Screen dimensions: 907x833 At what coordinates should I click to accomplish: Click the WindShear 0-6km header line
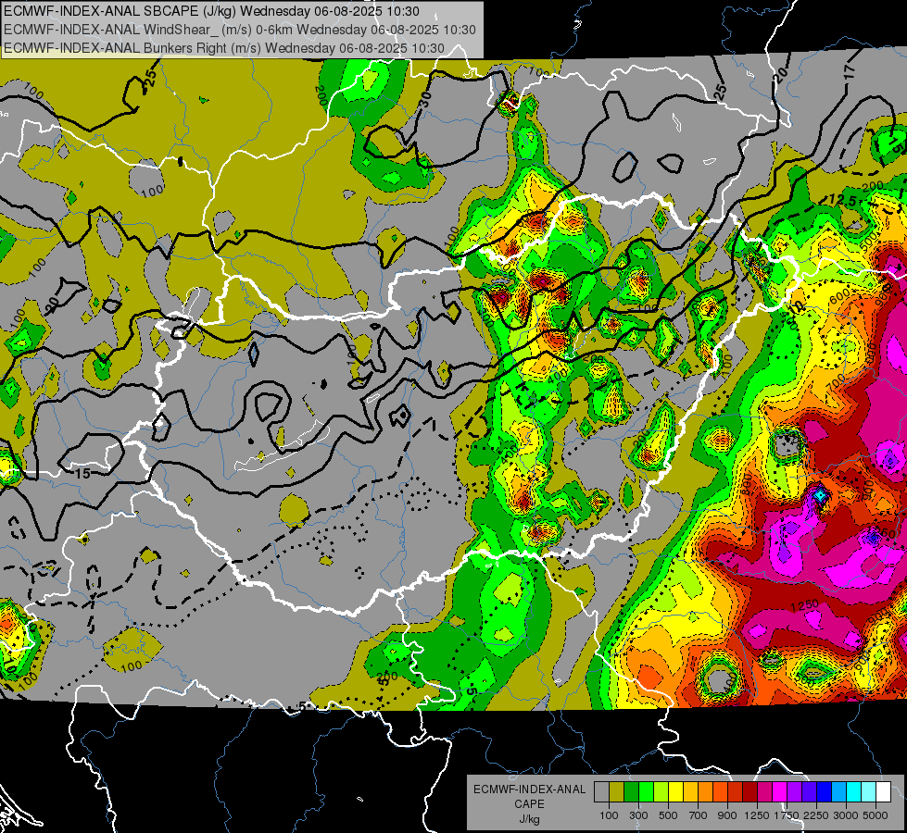(x=239, y=30)
